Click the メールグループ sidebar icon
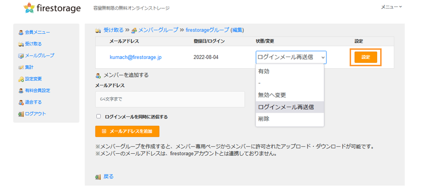This screenshot has height=191, width=431. [21, 56]
